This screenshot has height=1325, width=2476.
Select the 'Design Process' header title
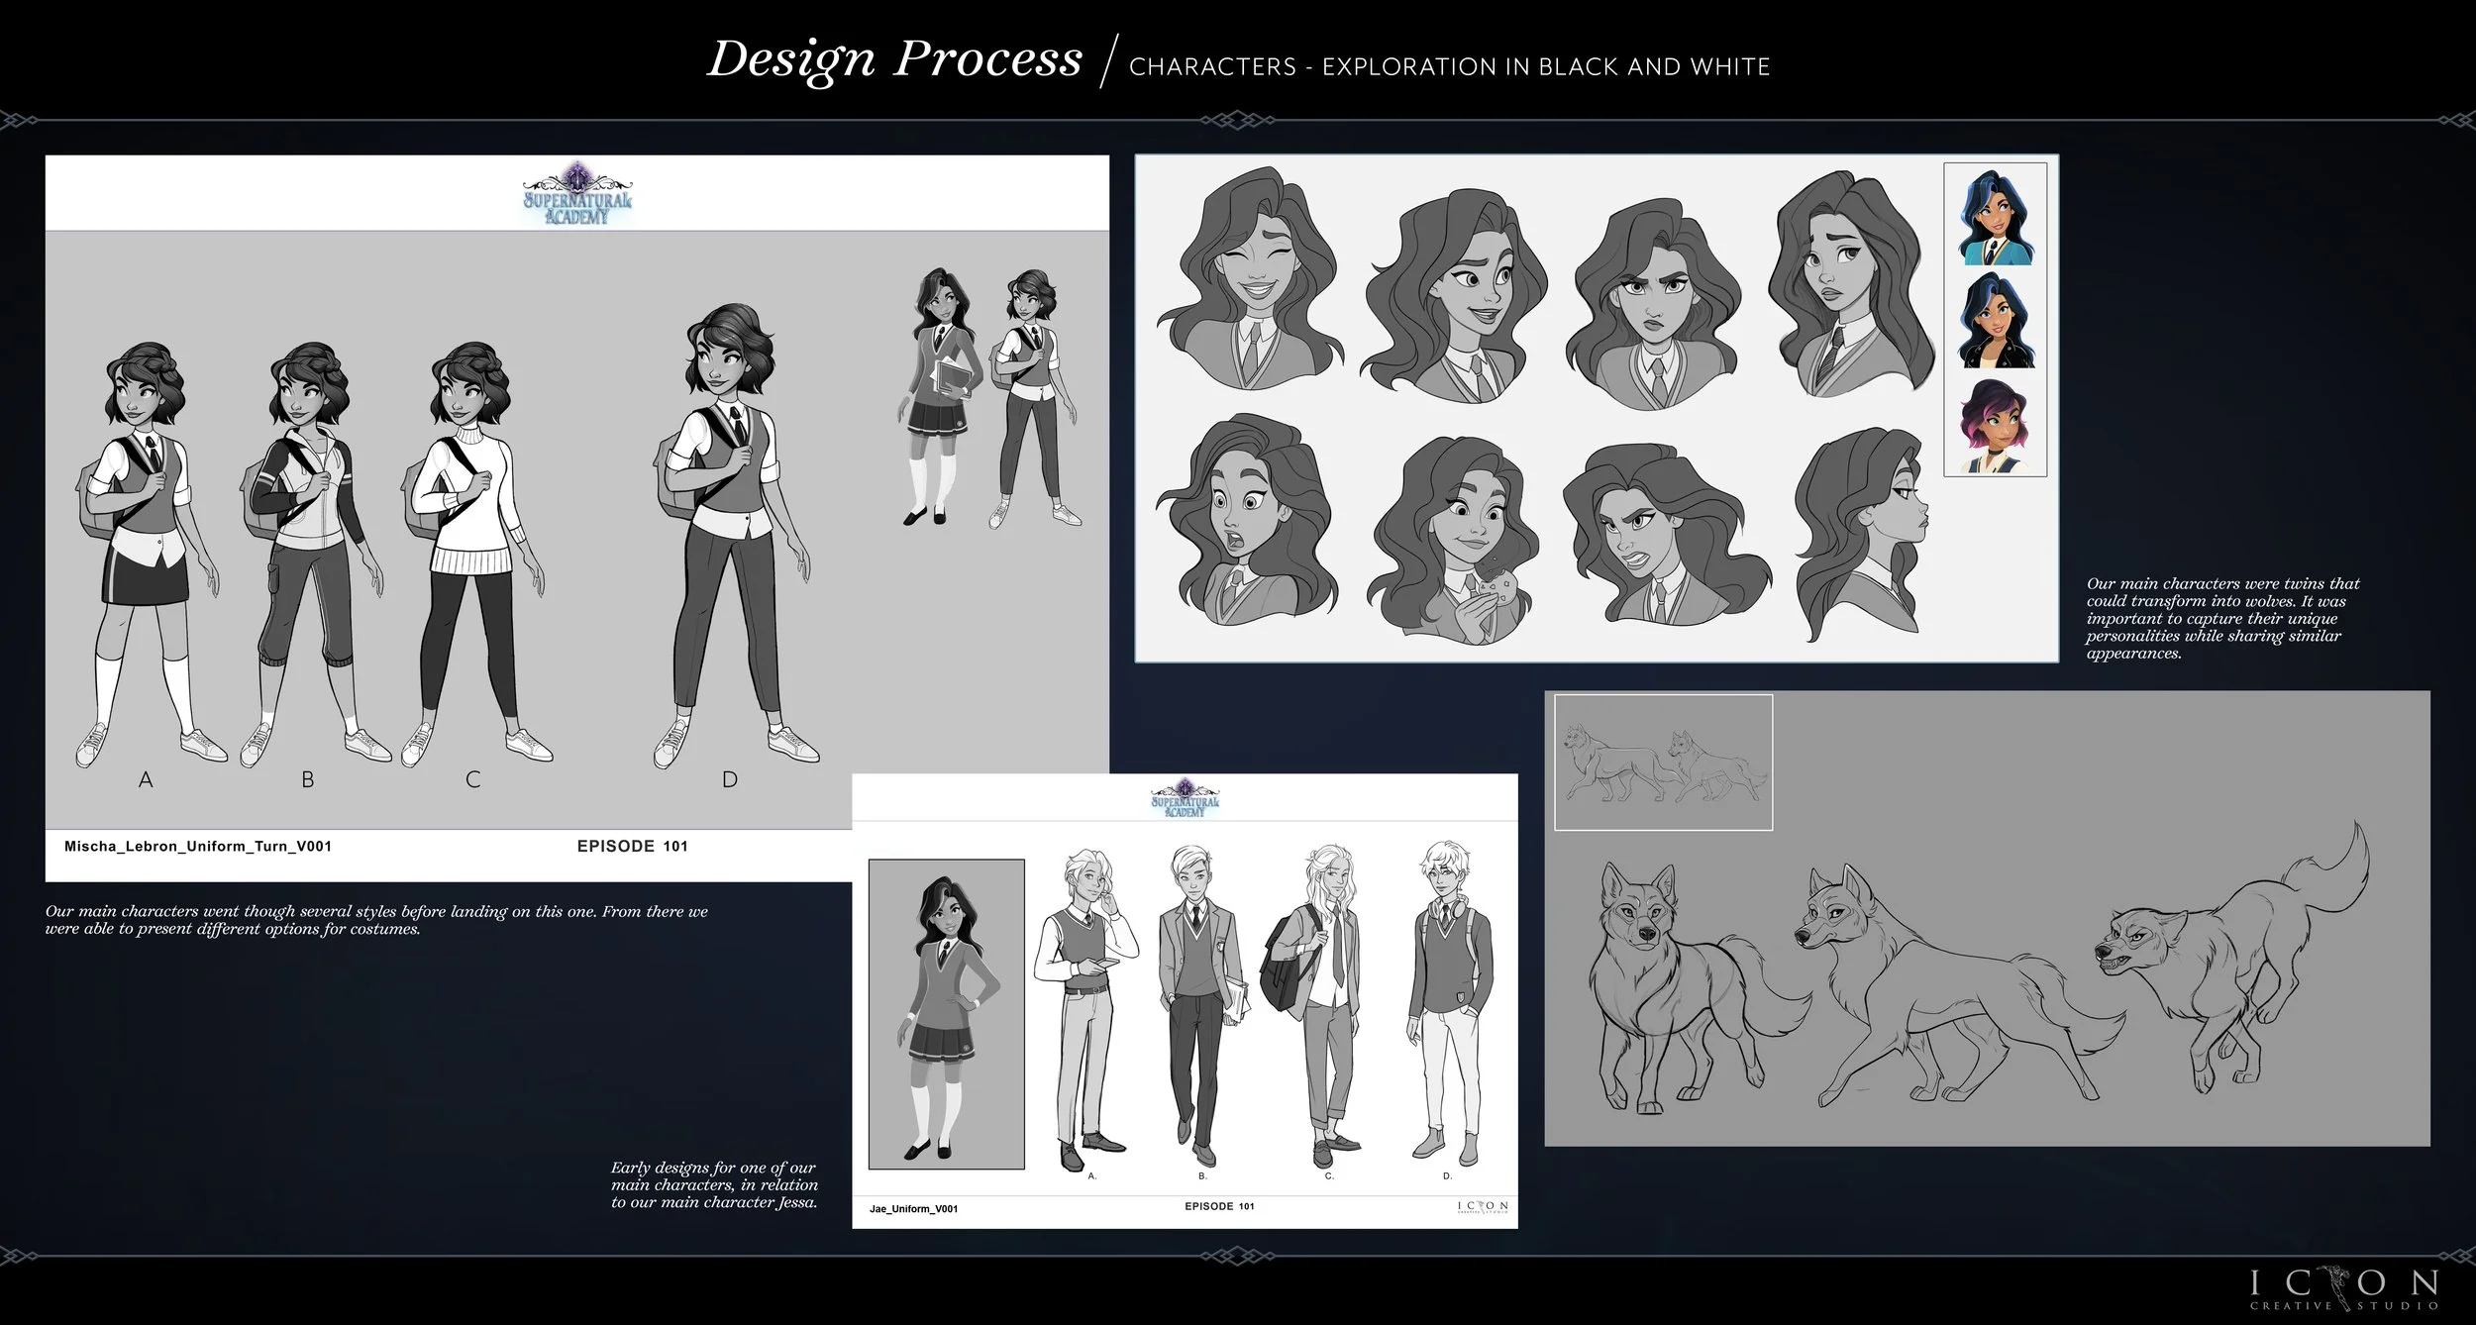[x=896, y=59]
